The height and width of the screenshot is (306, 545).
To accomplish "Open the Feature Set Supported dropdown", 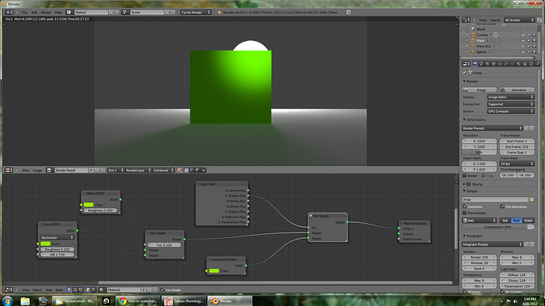I will (x=510, y=104).
